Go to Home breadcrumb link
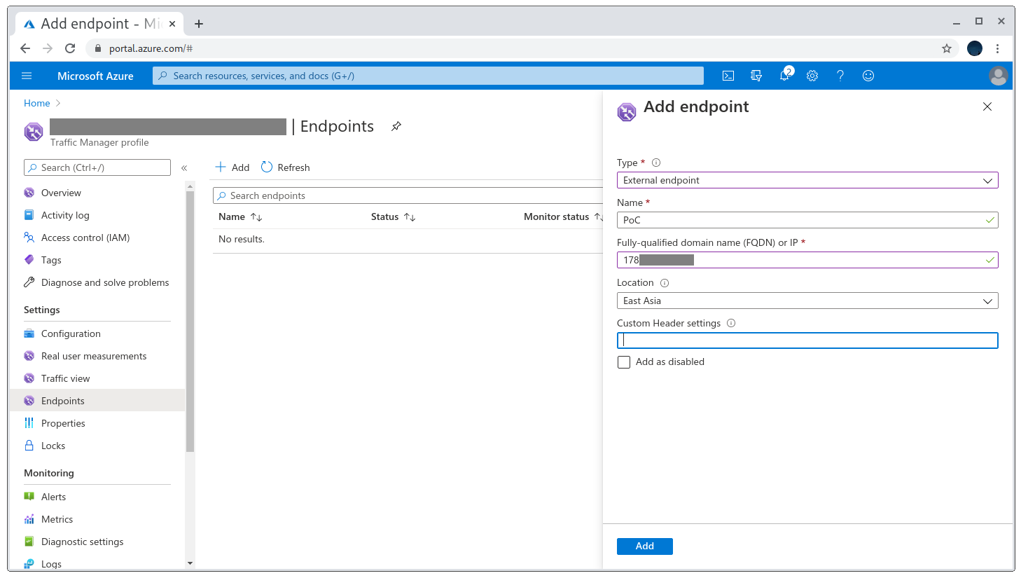Screen dimensions: 1021x578 (x=37, y=103)
